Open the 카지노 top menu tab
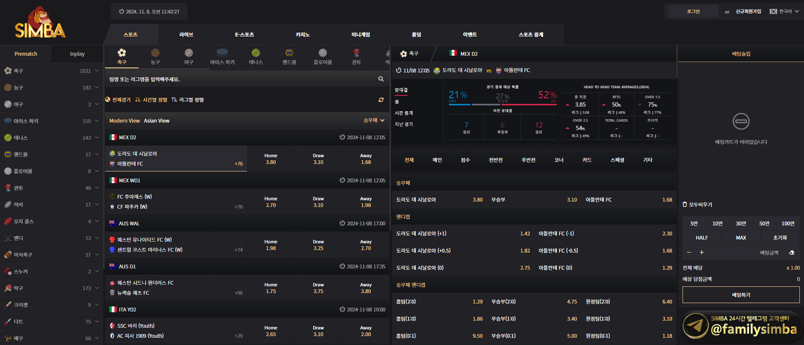804x345 pixels. coord(303,35)
